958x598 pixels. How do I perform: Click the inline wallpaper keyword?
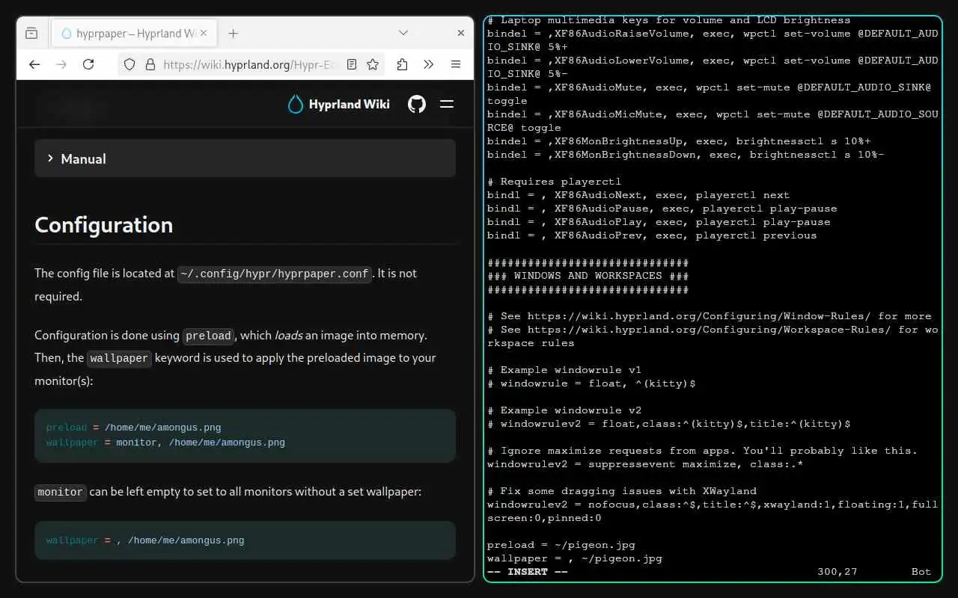coord(119,358)
